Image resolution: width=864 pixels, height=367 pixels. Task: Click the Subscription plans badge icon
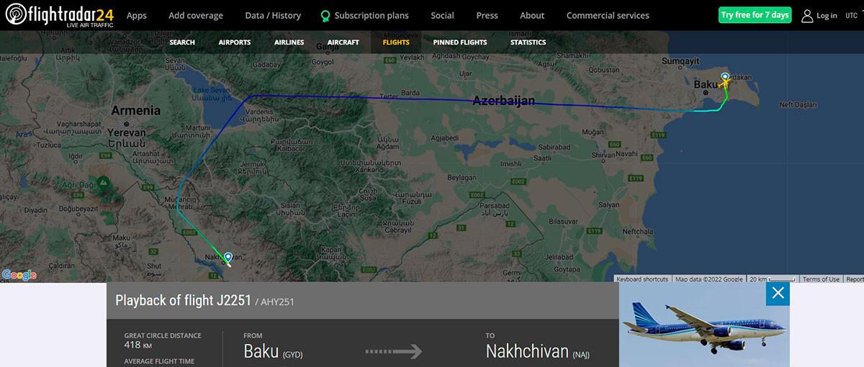pyautogui.click(x=325, y=16)
